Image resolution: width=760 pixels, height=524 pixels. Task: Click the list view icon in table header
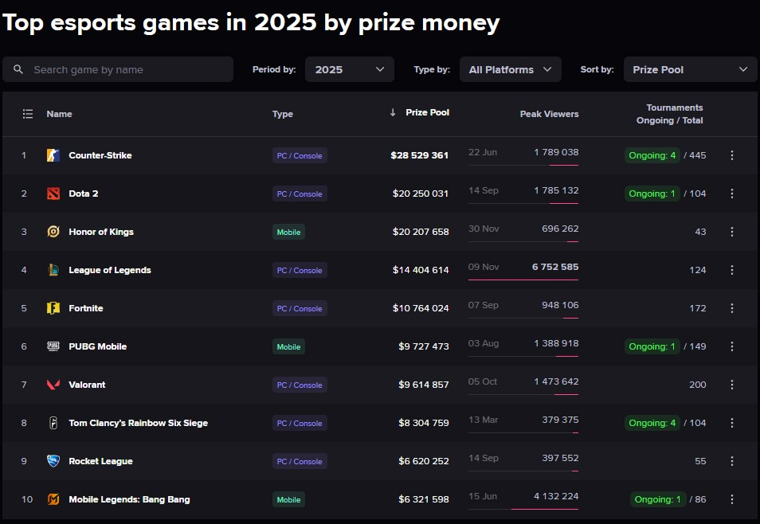coord(28,114)
